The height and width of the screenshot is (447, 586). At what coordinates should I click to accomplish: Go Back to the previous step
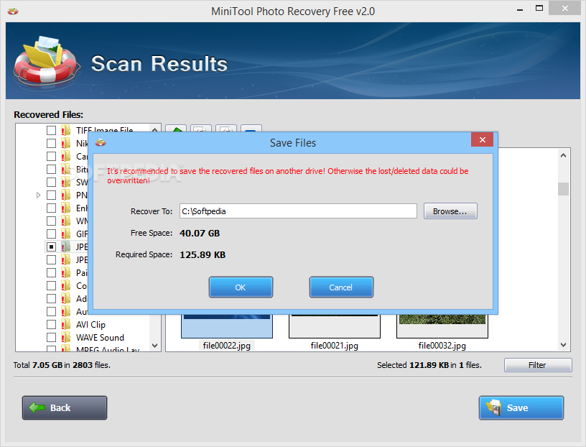(65, 407)
